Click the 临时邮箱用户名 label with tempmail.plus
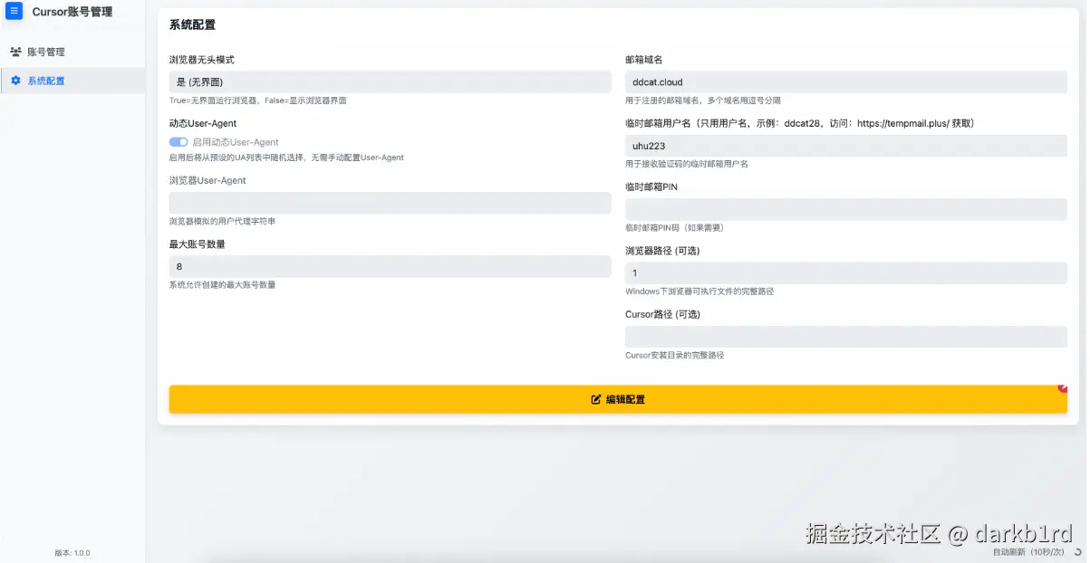Viewport: 1090px width, 563px height. coord(799,123)
